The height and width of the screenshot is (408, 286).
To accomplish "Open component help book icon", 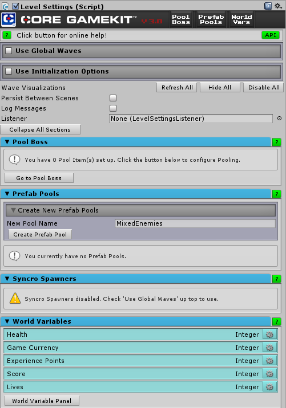I will point(268,6).
